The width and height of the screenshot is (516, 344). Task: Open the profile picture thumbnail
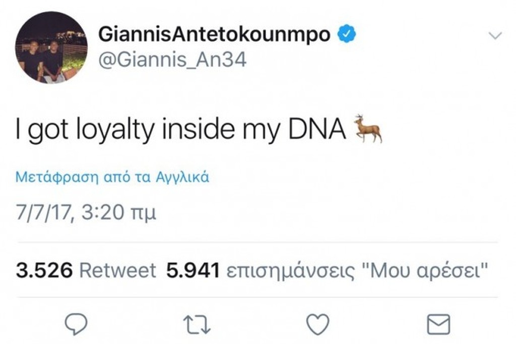tap(51, 48)
